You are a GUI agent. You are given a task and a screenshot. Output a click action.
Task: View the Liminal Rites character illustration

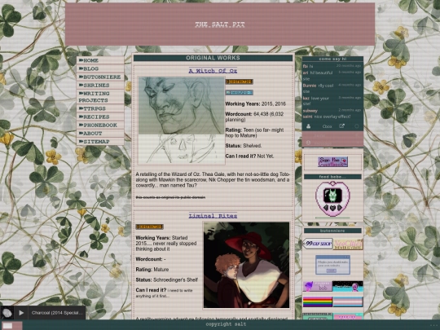point(246,265)
